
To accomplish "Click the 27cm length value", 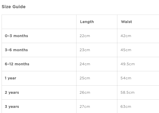I will tap(85, 106).
